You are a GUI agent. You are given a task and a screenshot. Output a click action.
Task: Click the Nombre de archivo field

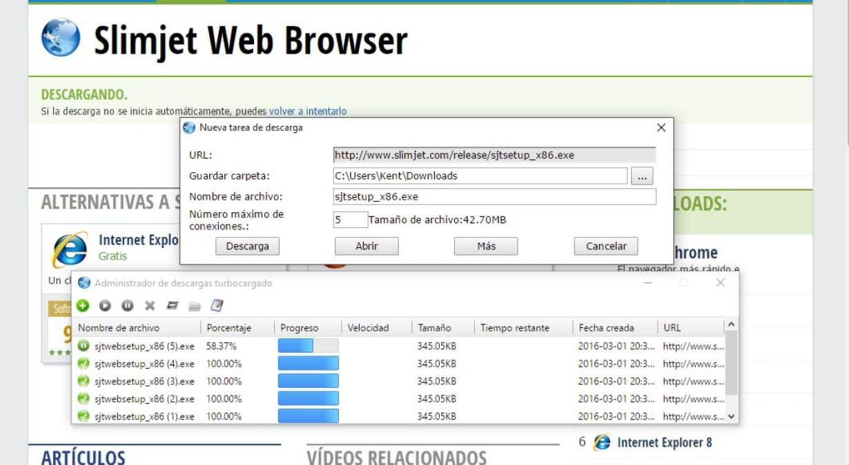[x=494, y=196]
